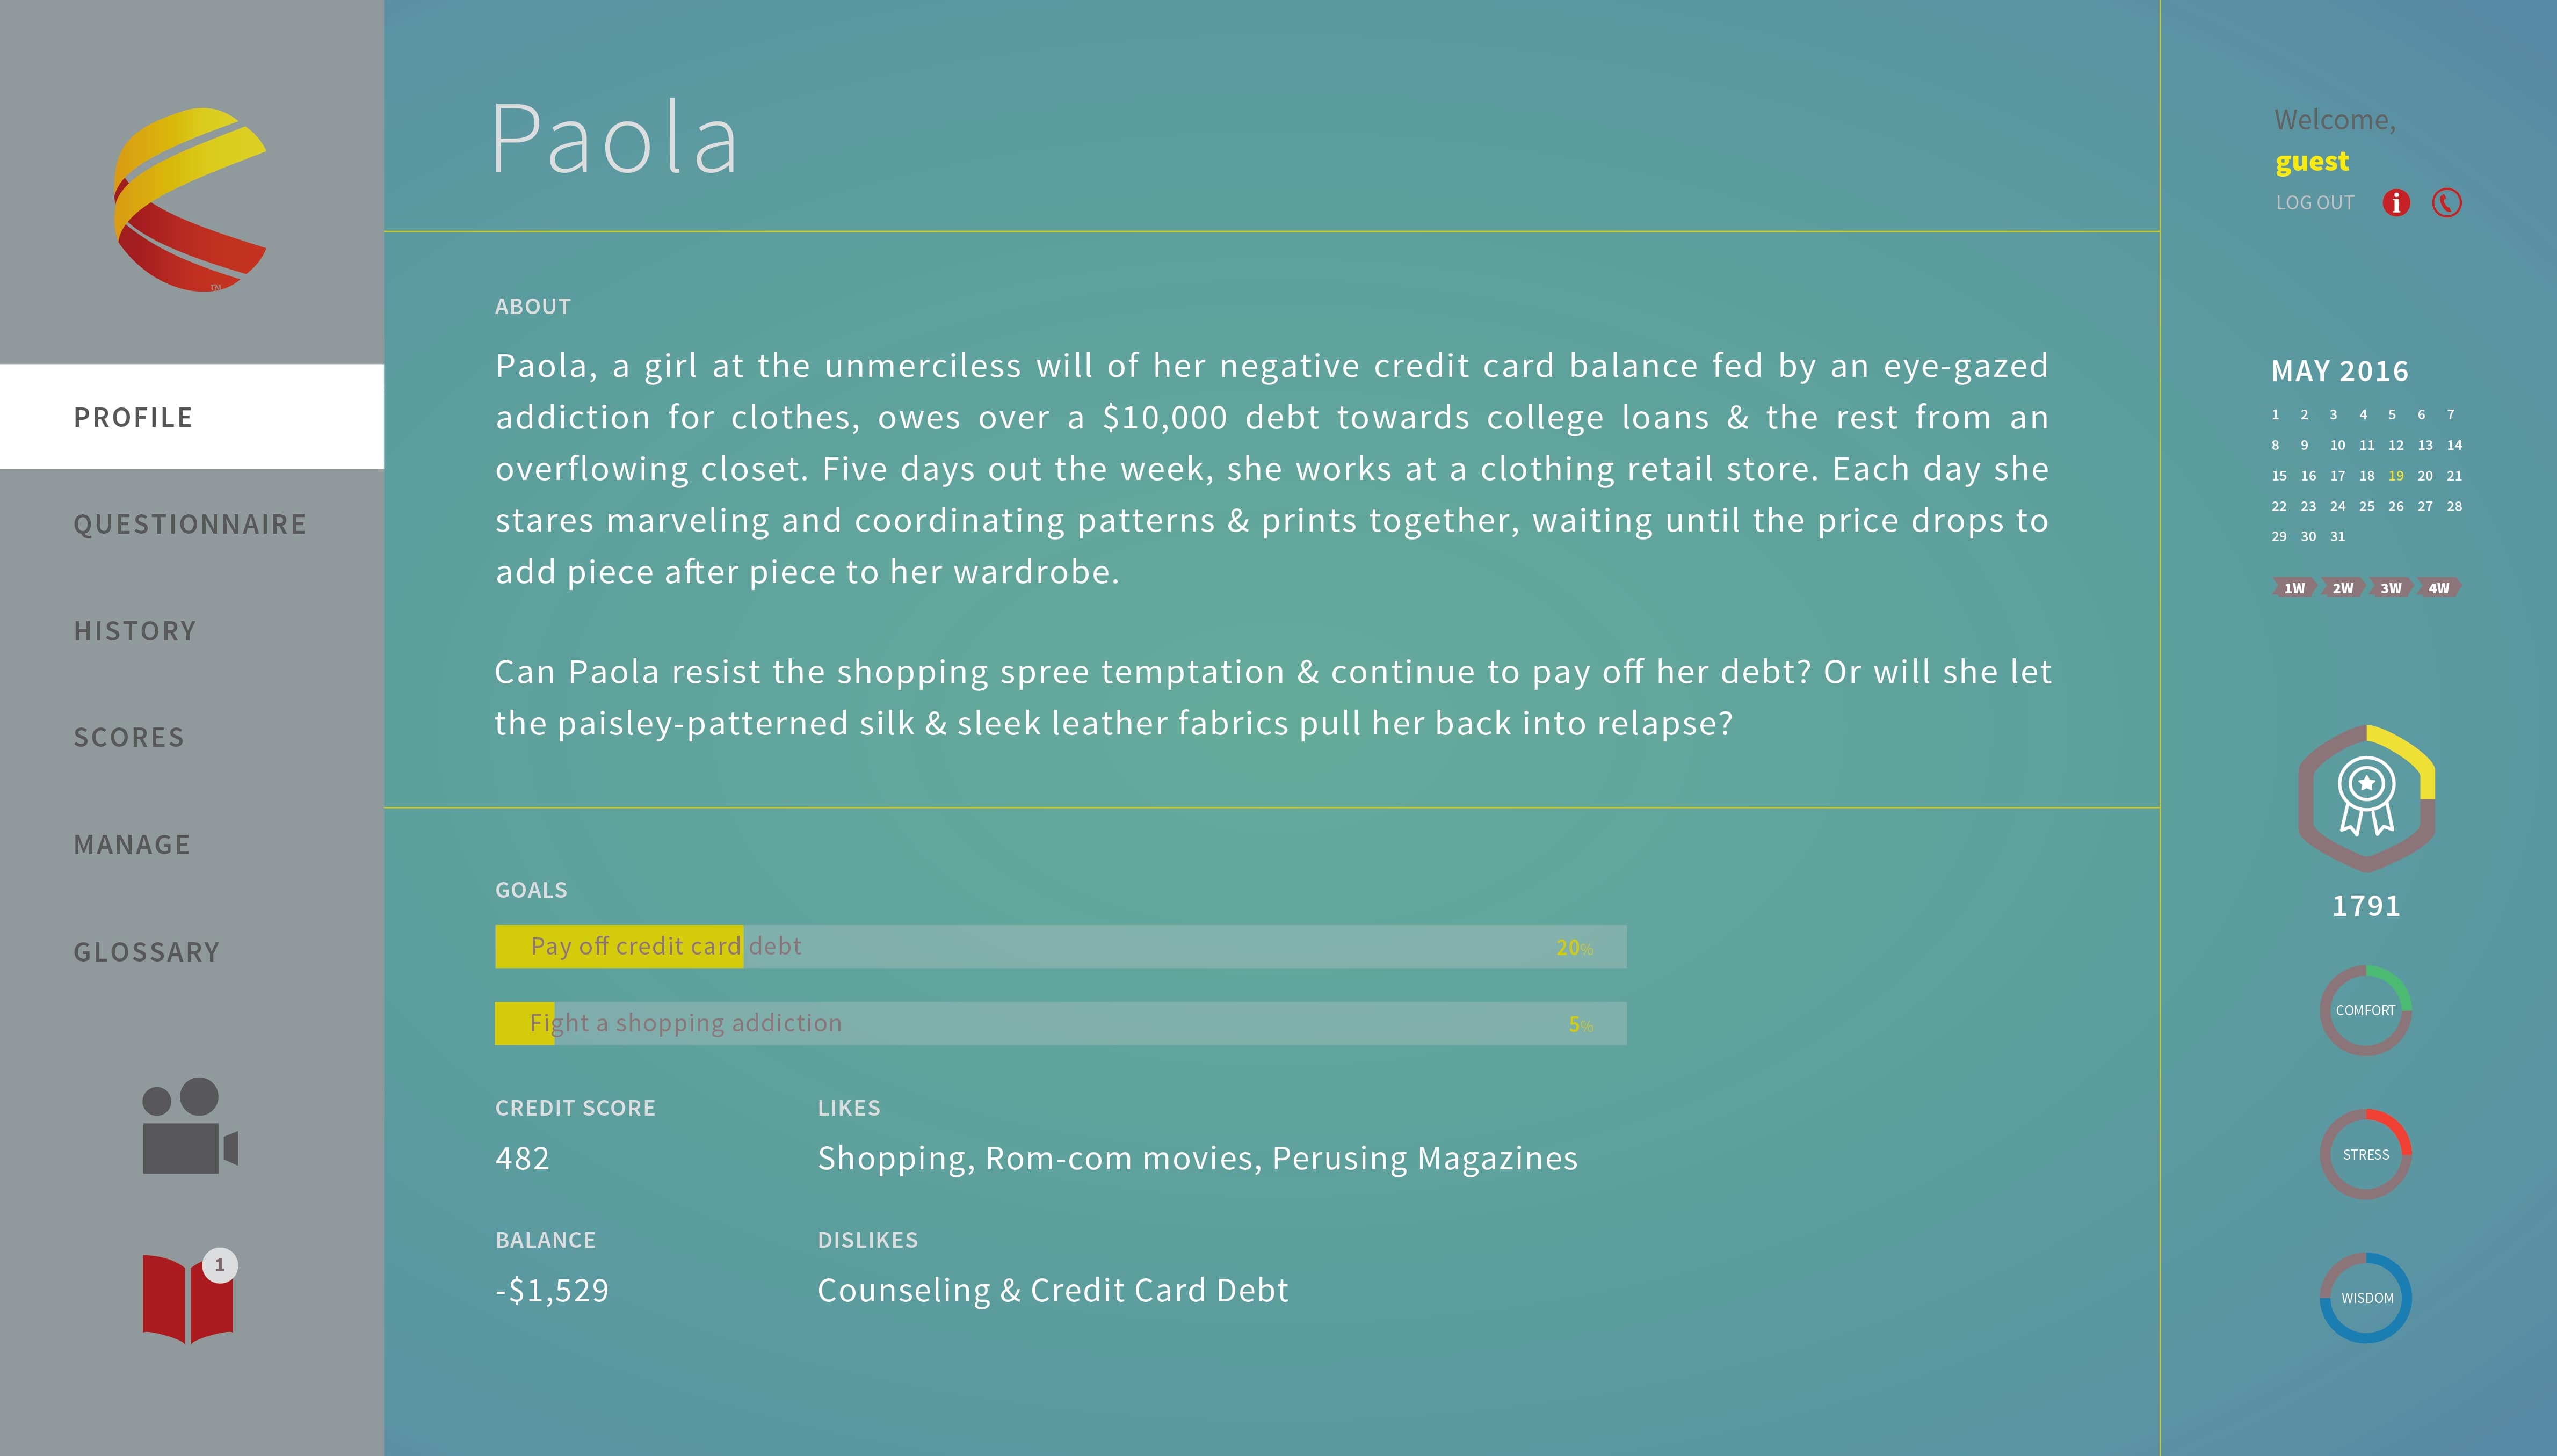This screenshot has height=1456, width=2557.
Task: Open the red book notification icon
Action: (x=188, y=1297)
